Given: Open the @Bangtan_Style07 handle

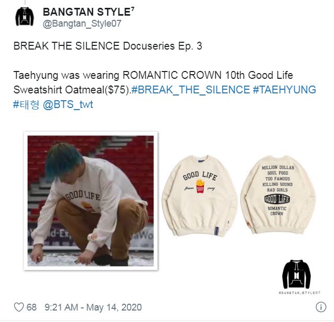Looking at the screenshot, I should (x=82, y=23).
